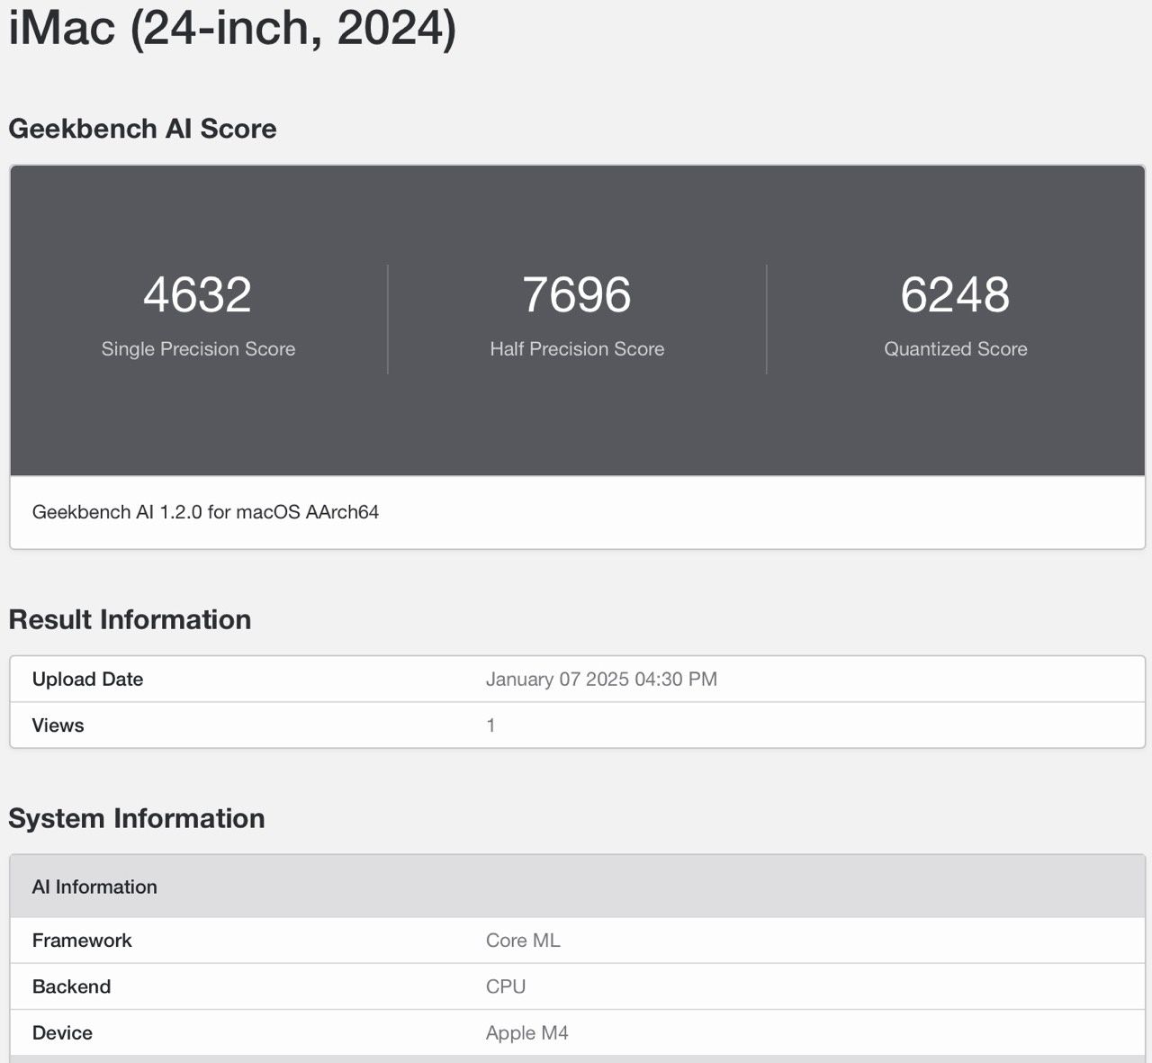1152x1063 pixels.
Task: Click the Single Precision Score label
Action: coord(198,349)
